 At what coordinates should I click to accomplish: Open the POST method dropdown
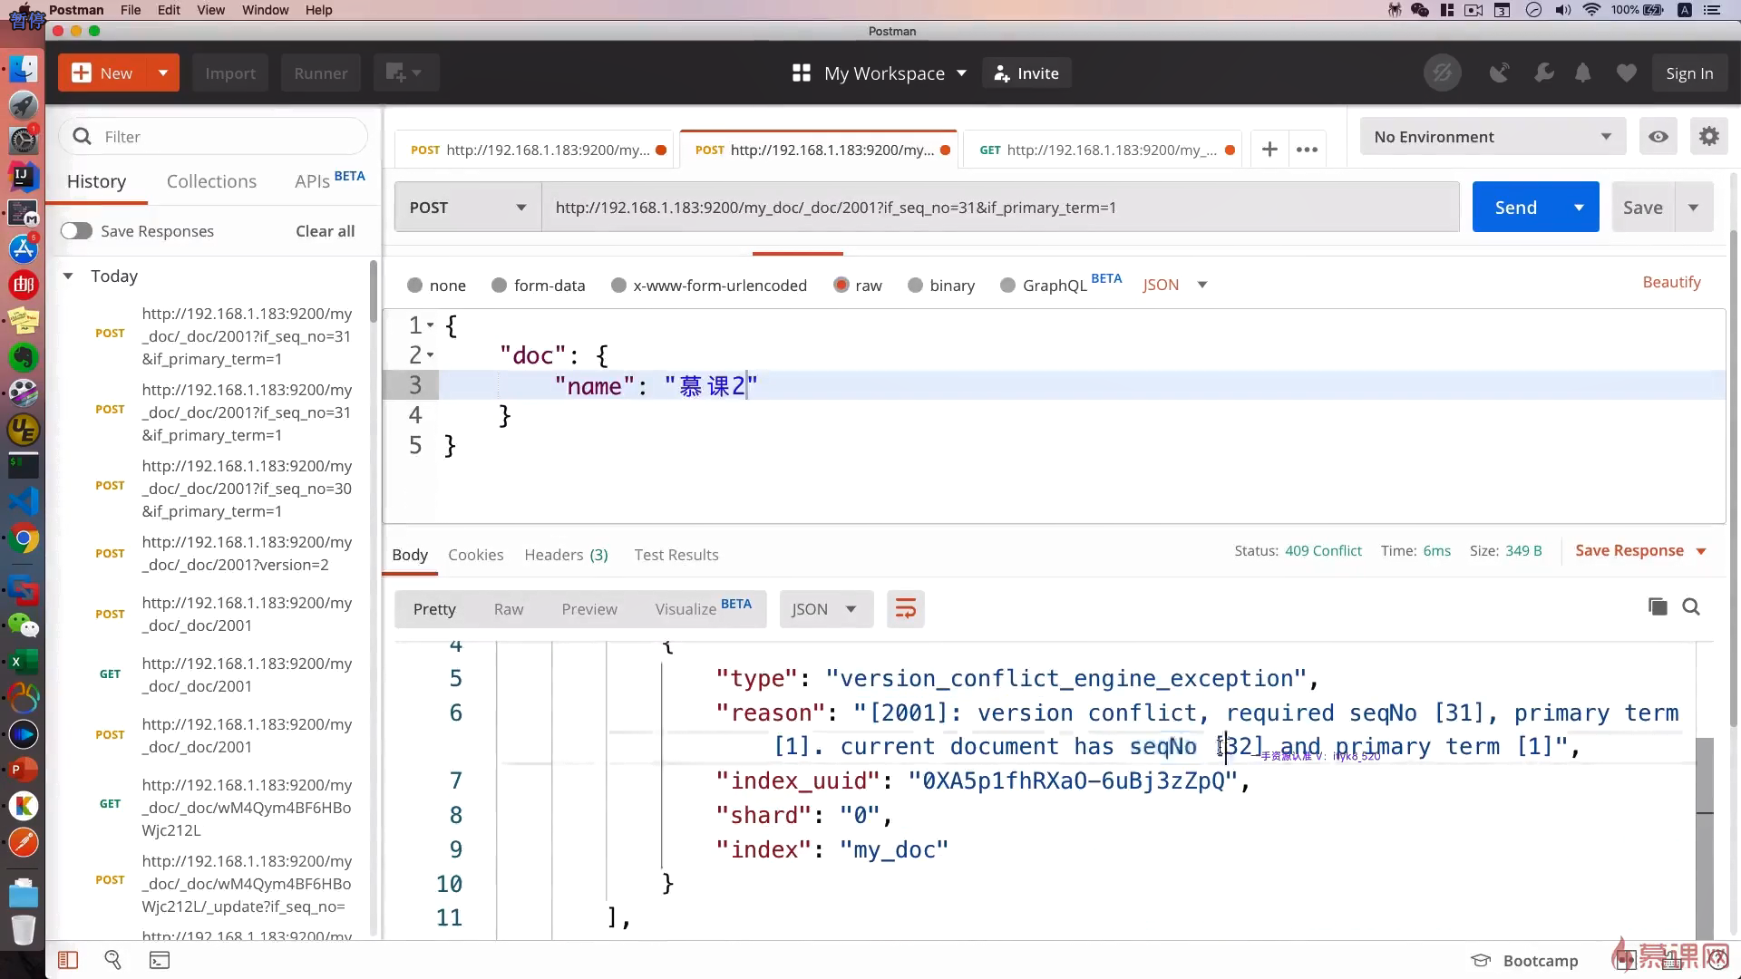468,208
